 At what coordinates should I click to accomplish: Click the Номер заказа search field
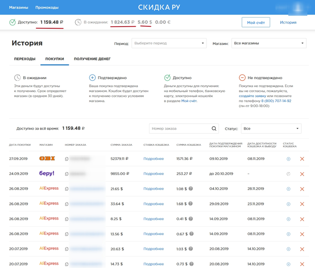179,129
